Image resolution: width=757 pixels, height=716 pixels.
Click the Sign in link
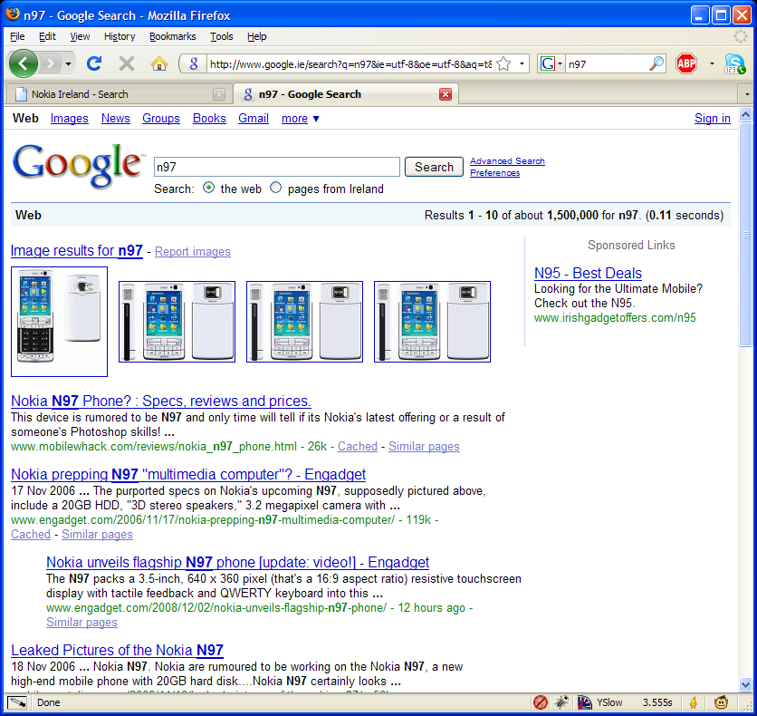[712, 119]
